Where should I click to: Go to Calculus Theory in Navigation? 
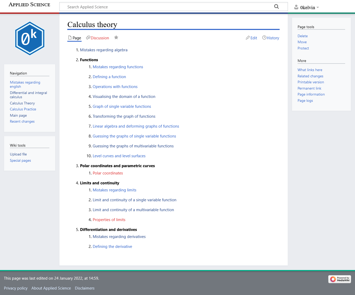(22, 103)
